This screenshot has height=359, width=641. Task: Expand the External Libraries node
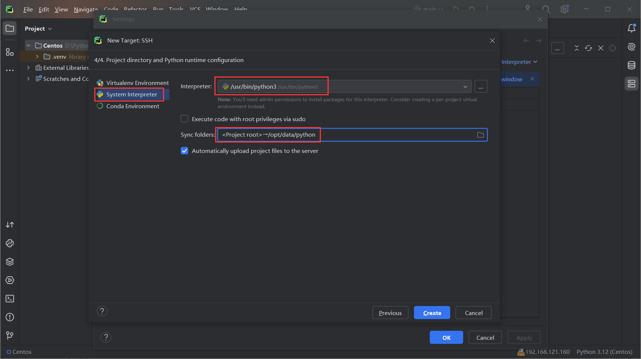click(x=28, y=68)
